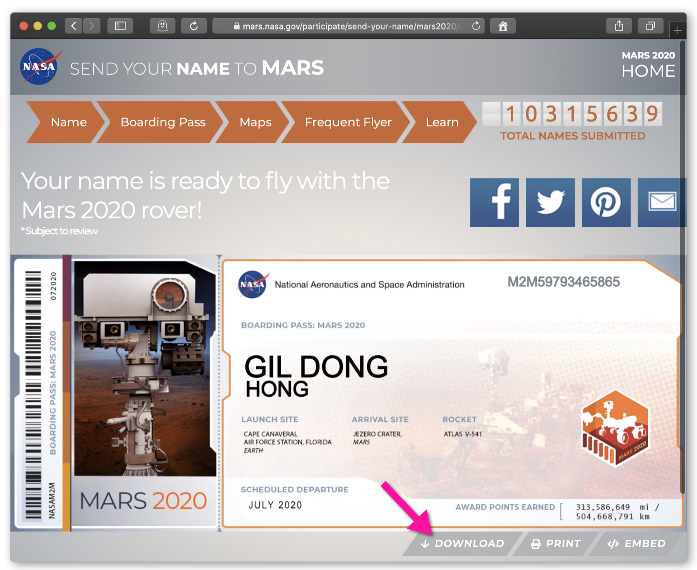The image size is (697, 570).
Task: Pin boarding pass on Pinterest
Action: pos(606,203)
